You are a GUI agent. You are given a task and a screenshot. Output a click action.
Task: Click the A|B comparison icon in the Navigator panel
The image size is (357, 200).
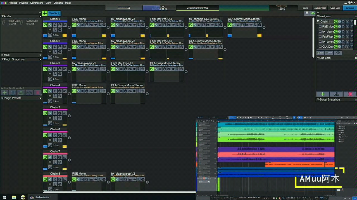click(x=338, y=53)
